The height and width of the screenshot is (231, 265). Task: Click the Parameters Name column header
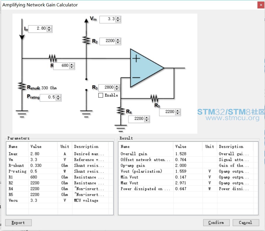[x=17, y=146]
